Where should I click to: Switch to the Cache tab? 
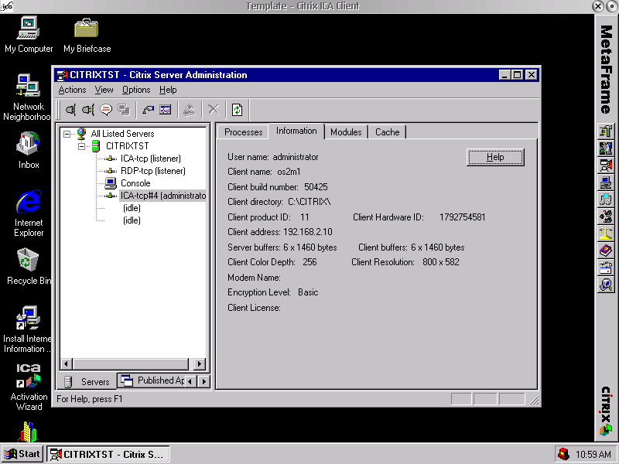click(x=388, y=132)
